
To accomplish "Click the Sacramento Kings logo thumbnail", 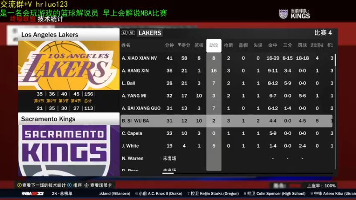I will pyautogui.click(x=69, y=150).
